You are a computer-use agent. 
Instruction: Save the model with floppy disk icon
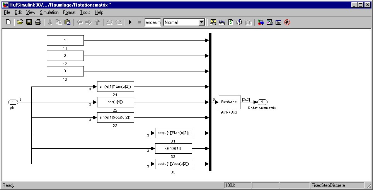29,22
